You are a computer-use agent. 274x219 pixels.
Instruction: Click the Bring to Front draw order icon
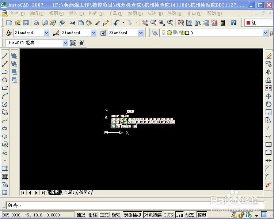14,56
